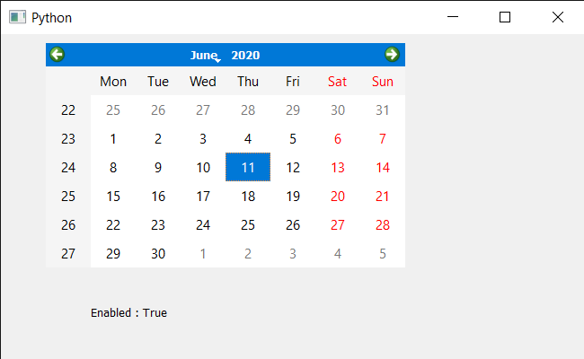Pick June 1 in the calendar
This screenshot has width=584, height=359.
coord(113,139)
